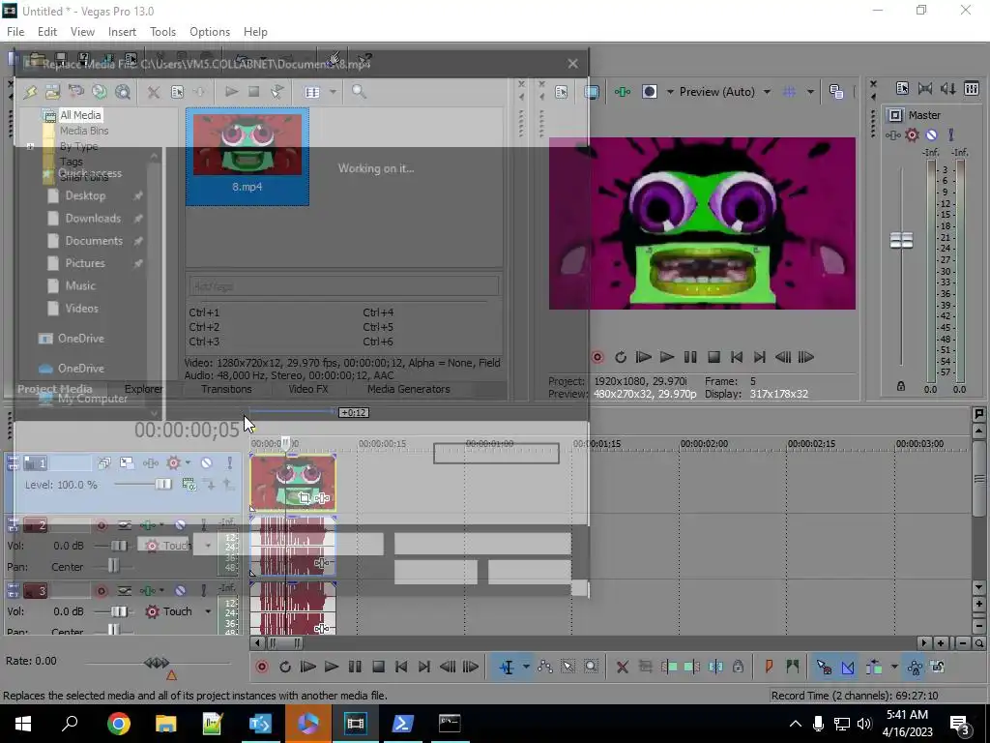The image size is (990, 743).
Task: Click the Master volume fader
Action: coord(901,240)
